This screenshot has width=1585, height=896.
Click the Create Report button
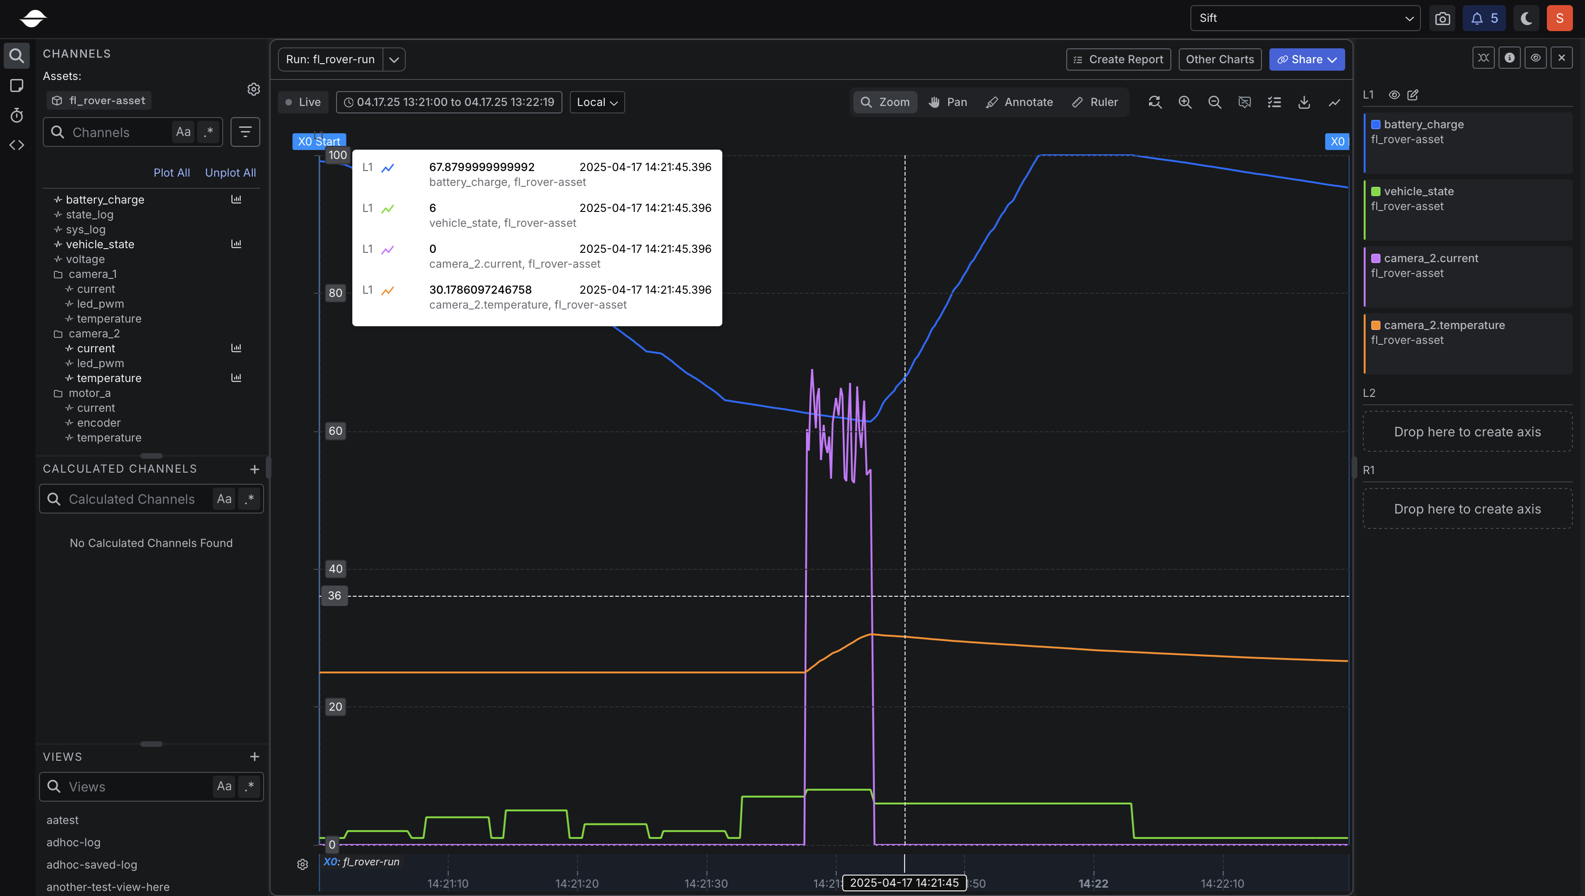(x=1118, y=59)
